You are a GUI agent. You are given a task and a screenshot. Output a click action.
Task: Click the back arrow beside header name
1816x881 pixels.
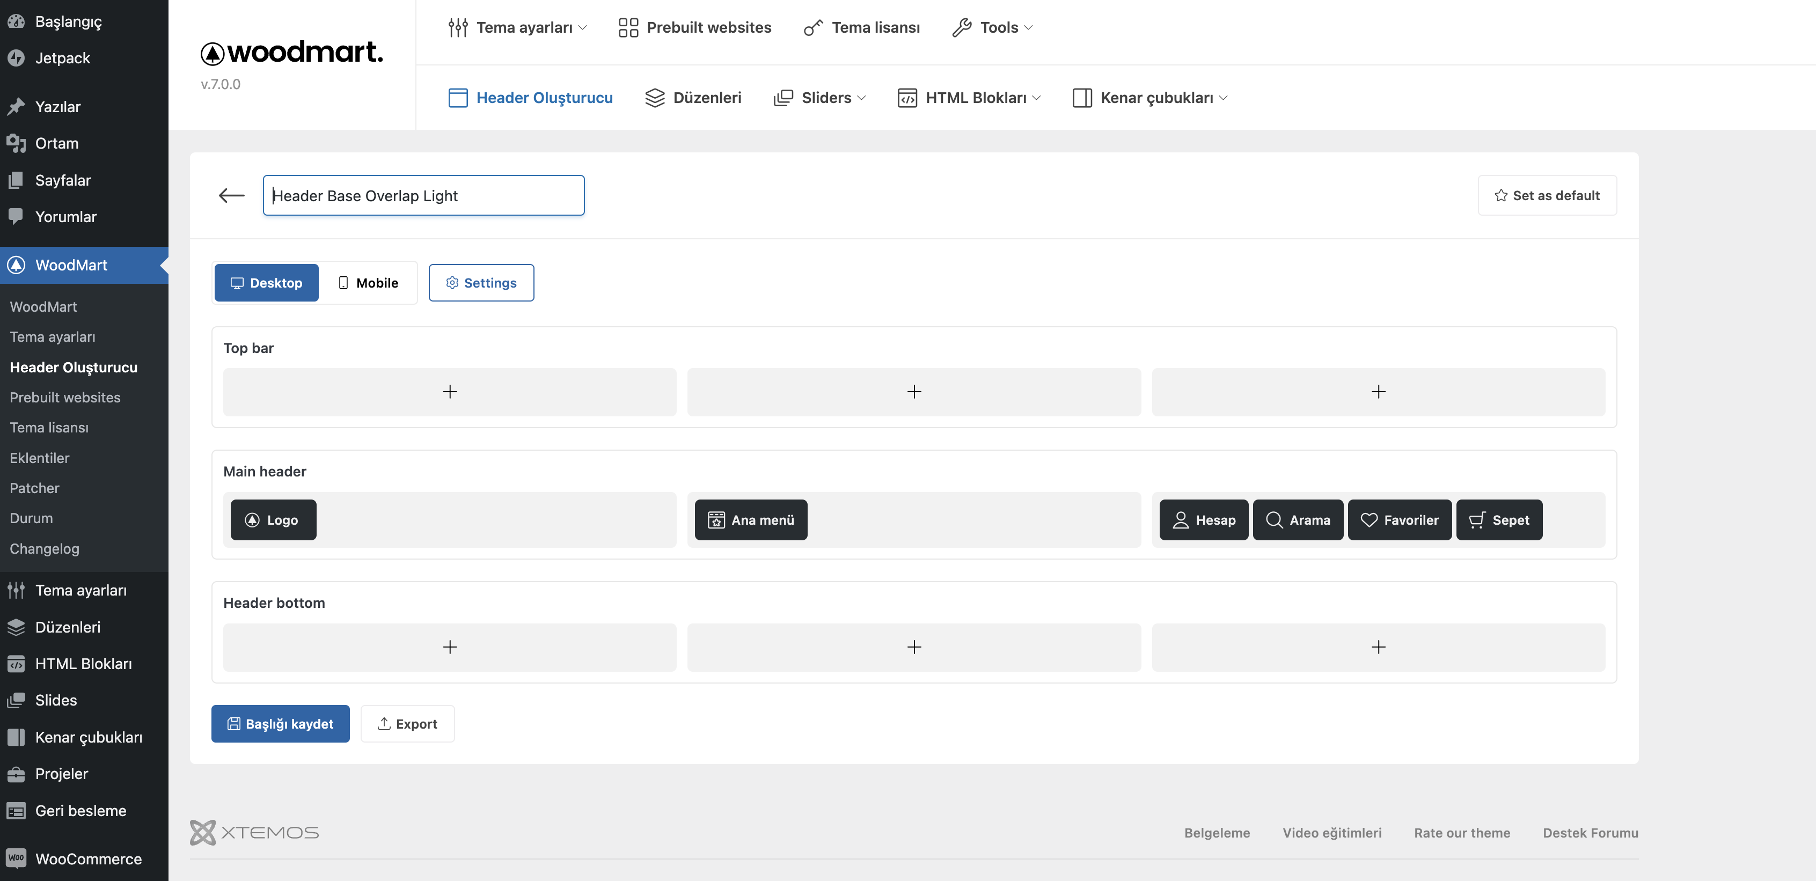[231, 195]
